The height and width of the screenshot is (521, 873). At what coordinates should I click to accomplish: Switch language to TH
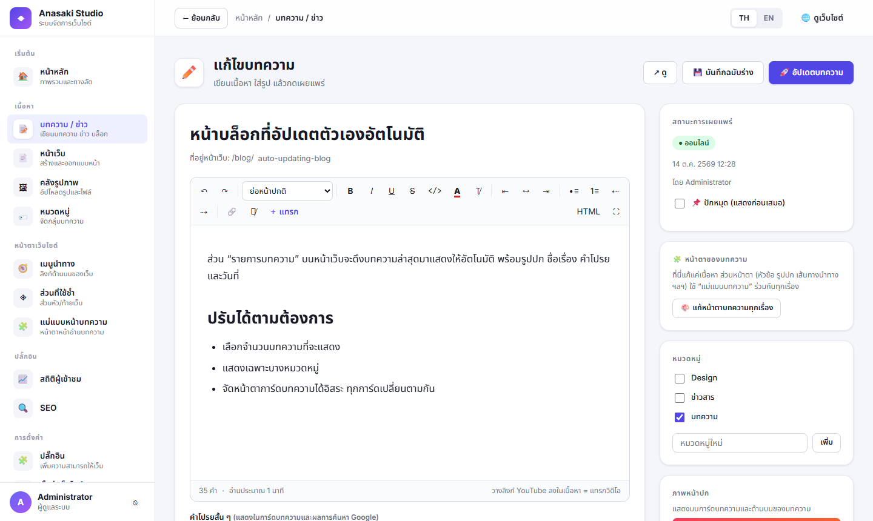(x=744, y=18)
